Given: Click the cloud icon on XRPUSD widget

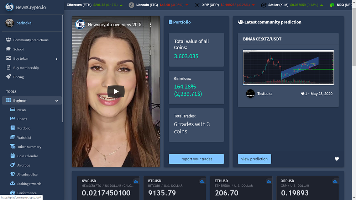Looking at the screenshot, I should coord(335,182).
